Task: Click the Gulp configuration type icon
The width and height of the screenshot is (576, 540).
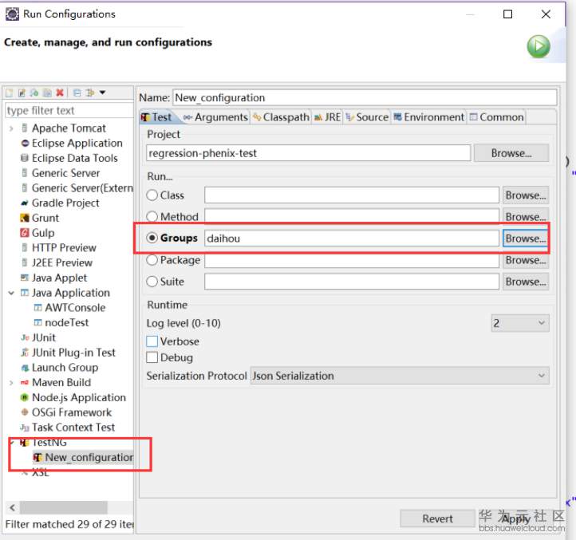Action: tap(26, 233)
